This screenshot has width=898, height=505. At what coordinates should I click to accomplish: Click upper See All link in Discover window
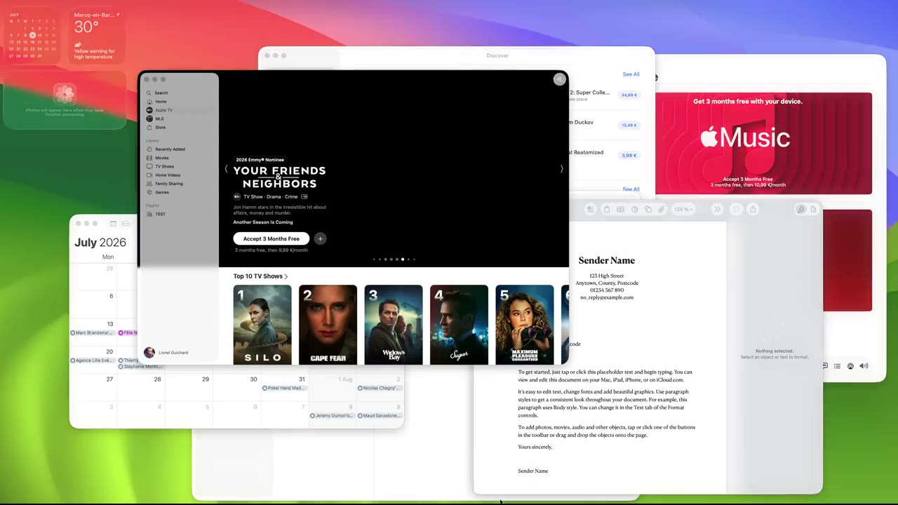click(631, 74)
